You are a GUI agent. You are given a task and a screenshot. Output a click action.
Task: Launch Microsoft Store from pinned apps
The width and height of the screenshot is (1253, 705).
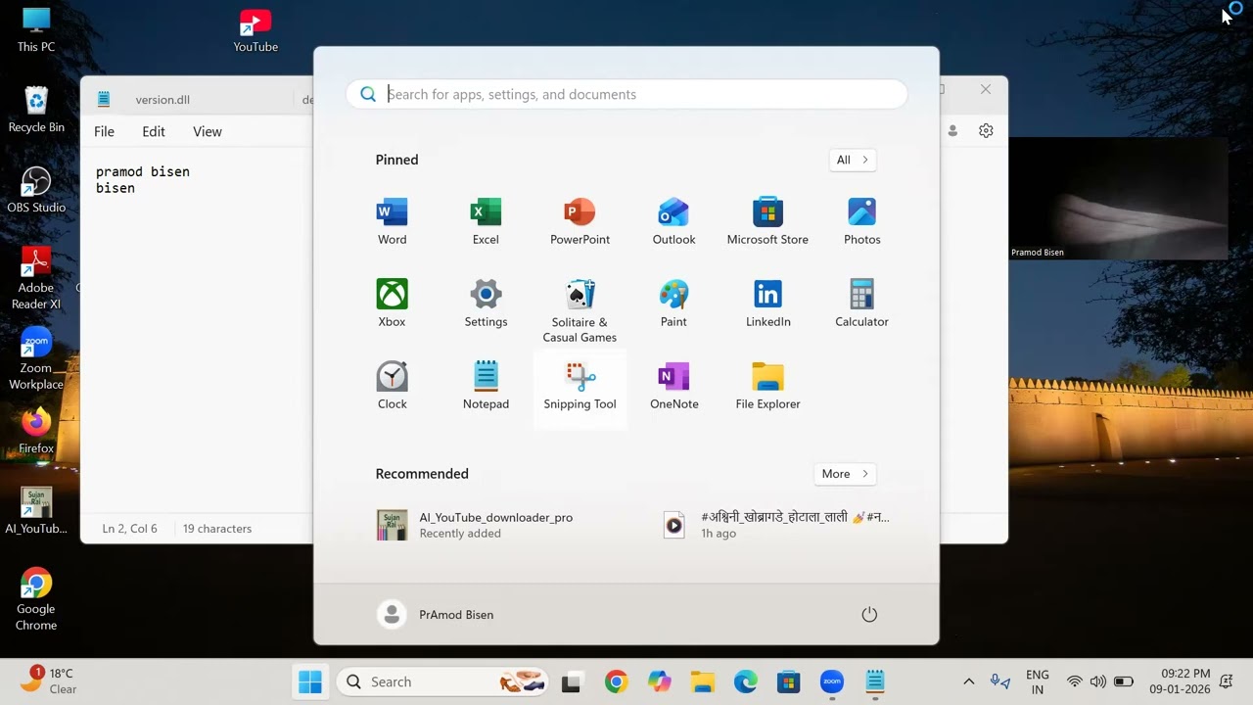click(767, 222)
